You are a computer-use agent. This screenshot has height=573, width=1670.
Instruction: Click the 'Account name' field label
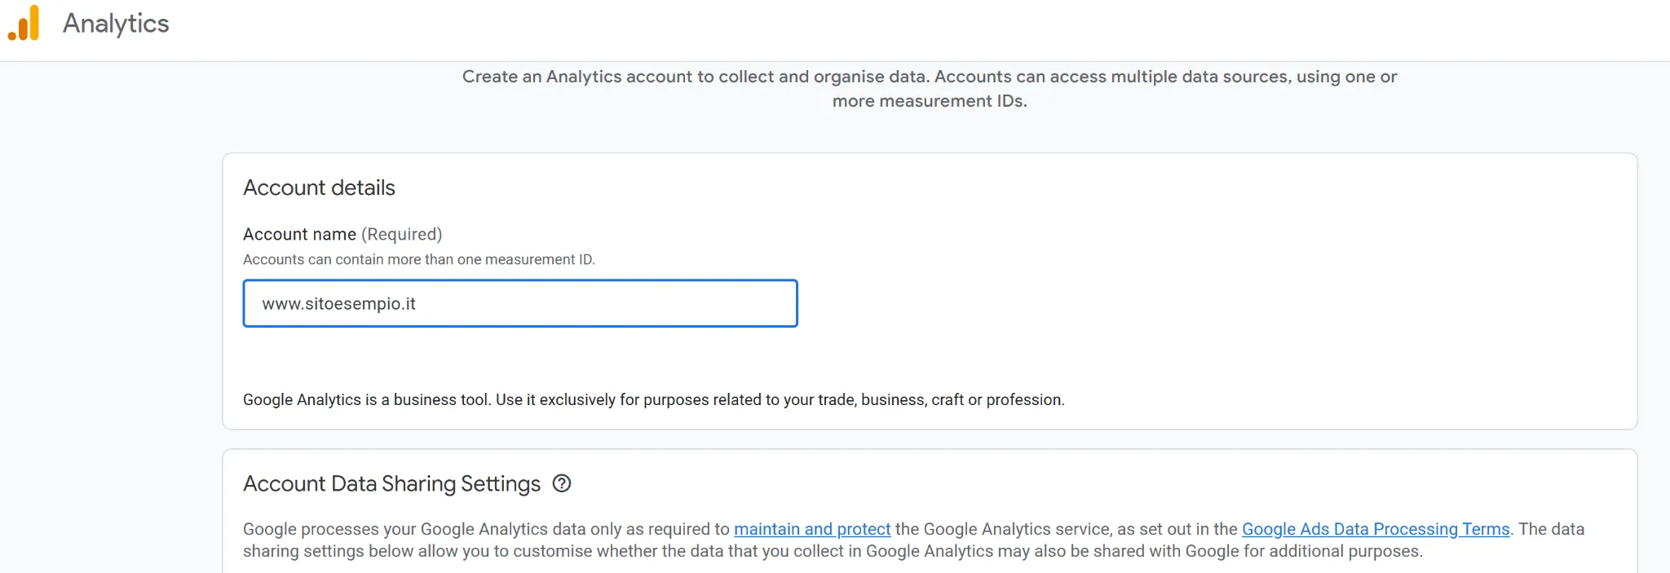pos(299,234)
